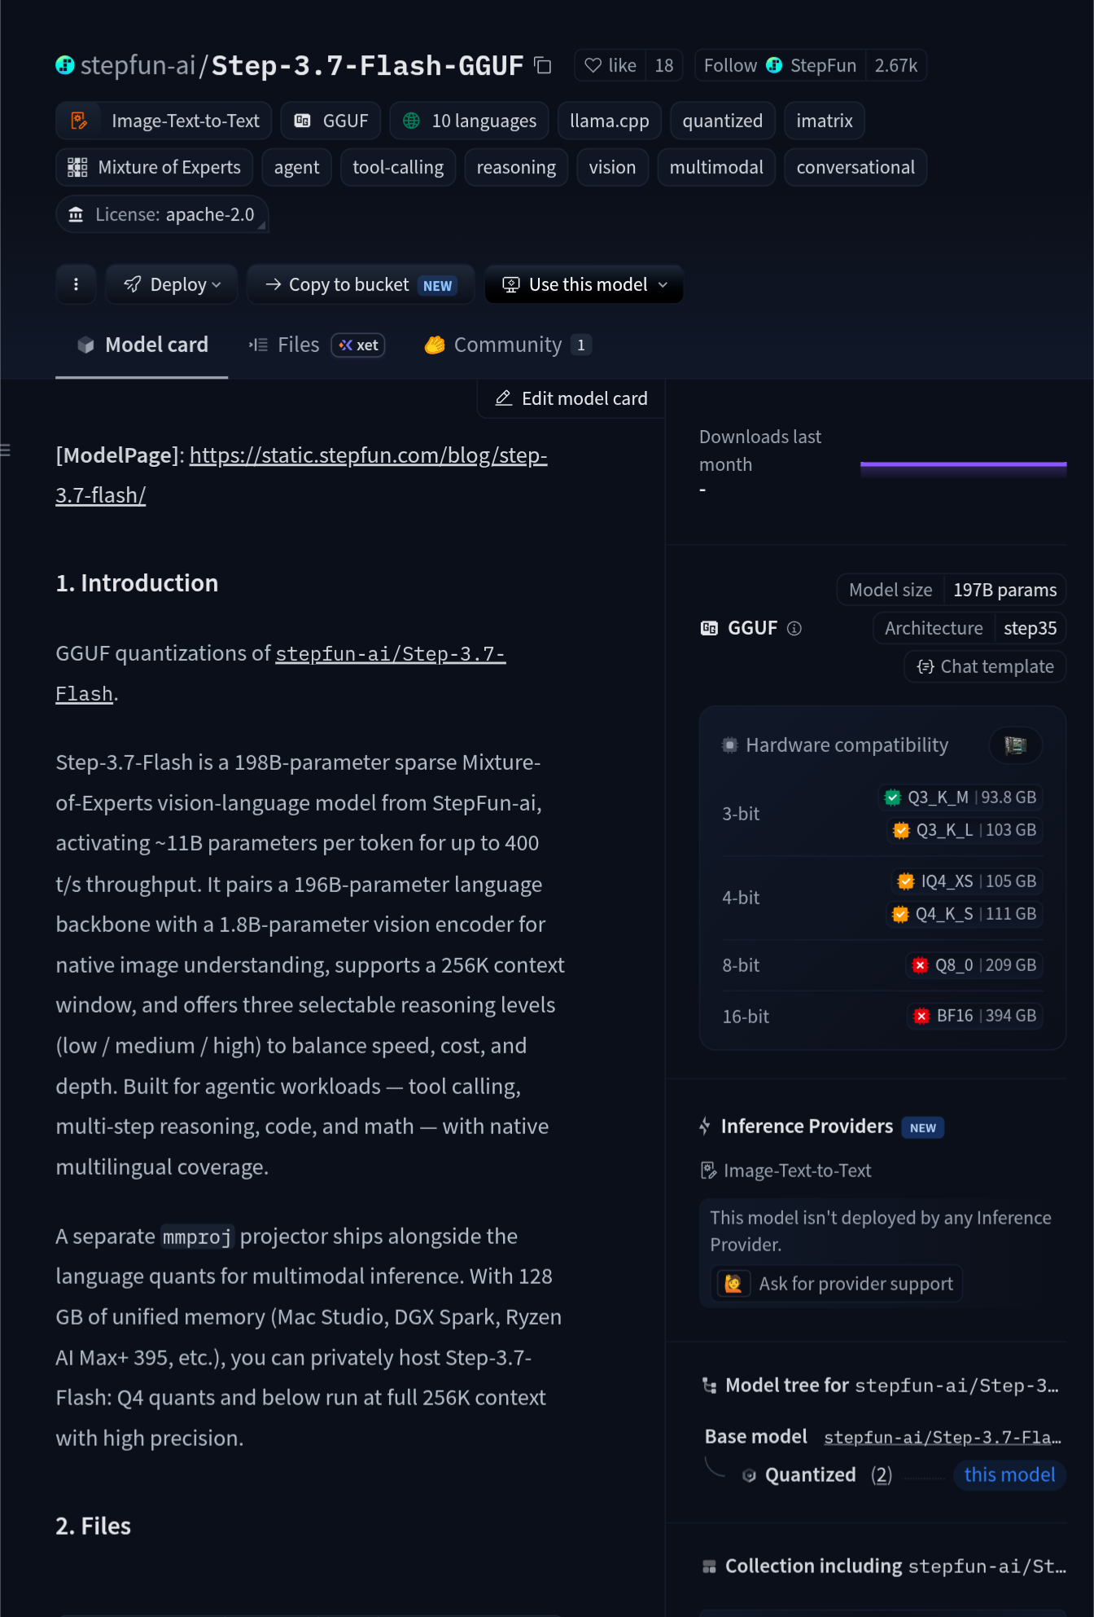Select the imatrix tag
1094x1617 pixels.
(825, 121)
